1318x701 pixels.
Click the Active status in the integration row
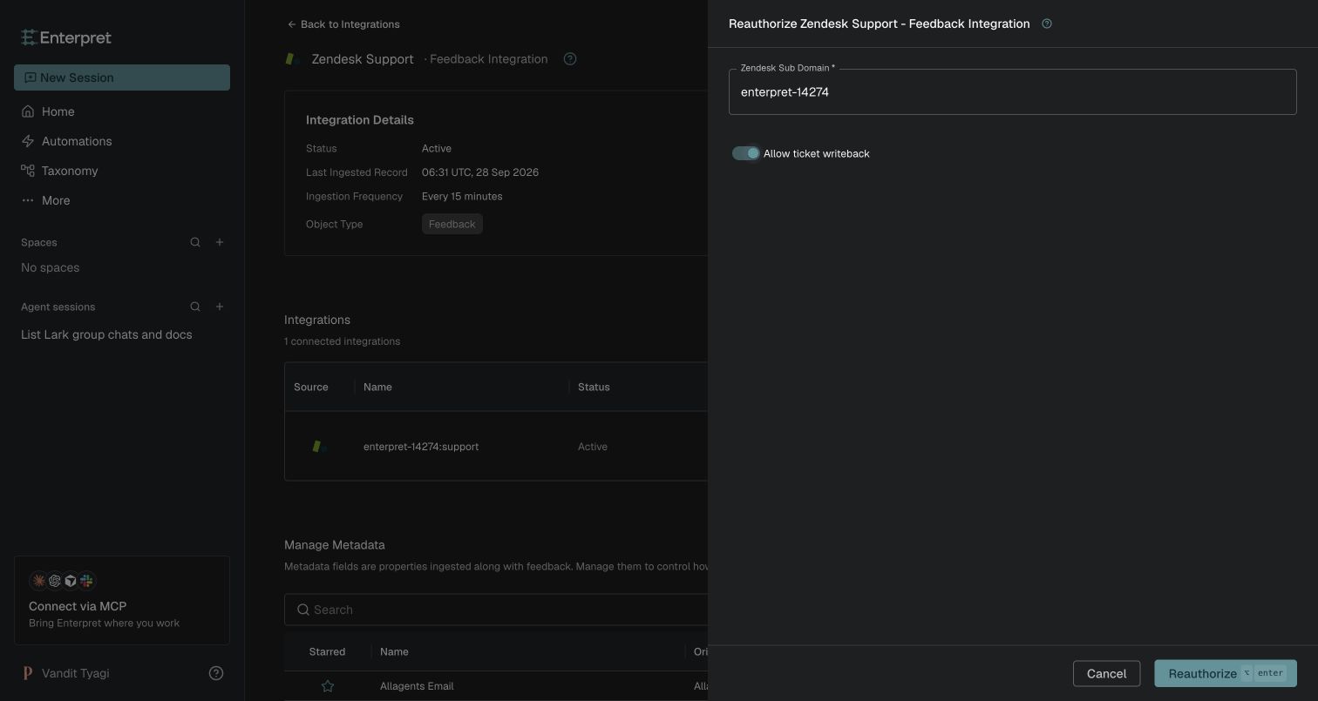click(x=593, y=447)
